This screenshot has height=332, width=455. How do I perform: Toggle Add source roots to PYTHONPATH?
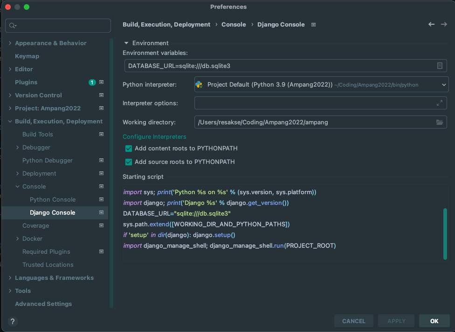(129, 162)
